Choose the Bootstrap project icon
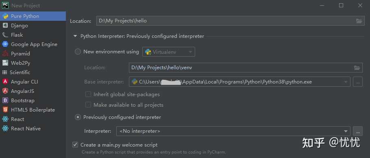 click(x=5, y=100)
